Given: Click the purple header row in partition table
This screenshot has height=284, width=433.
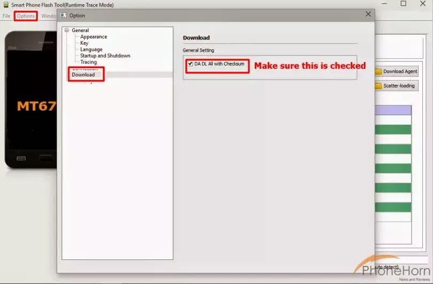Looking at the screenshot, I should pyautogui.click(x=393, y=110).
